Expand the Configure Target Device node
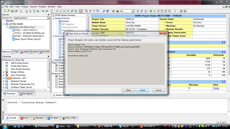 [4, 87]
